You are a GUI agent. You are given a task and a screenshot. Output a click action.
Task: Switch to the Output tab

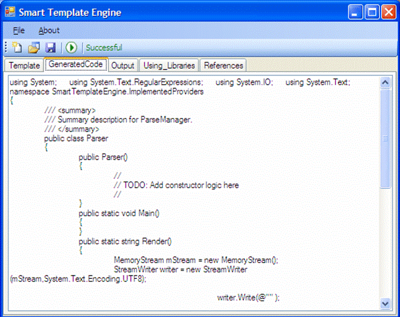tap(123, 65)
